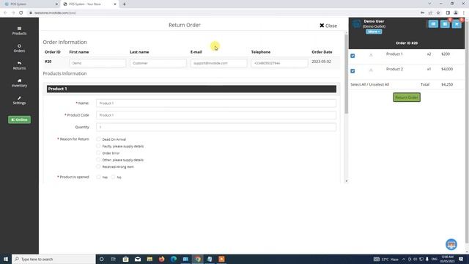Screen dimensions: 469x264
Task: Click the browser address bar
Action: tap(221, 13)
